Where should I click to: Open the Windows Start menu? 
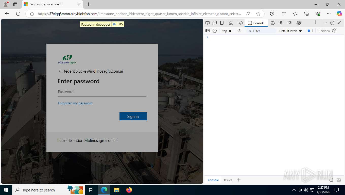[x=6, y=190]
